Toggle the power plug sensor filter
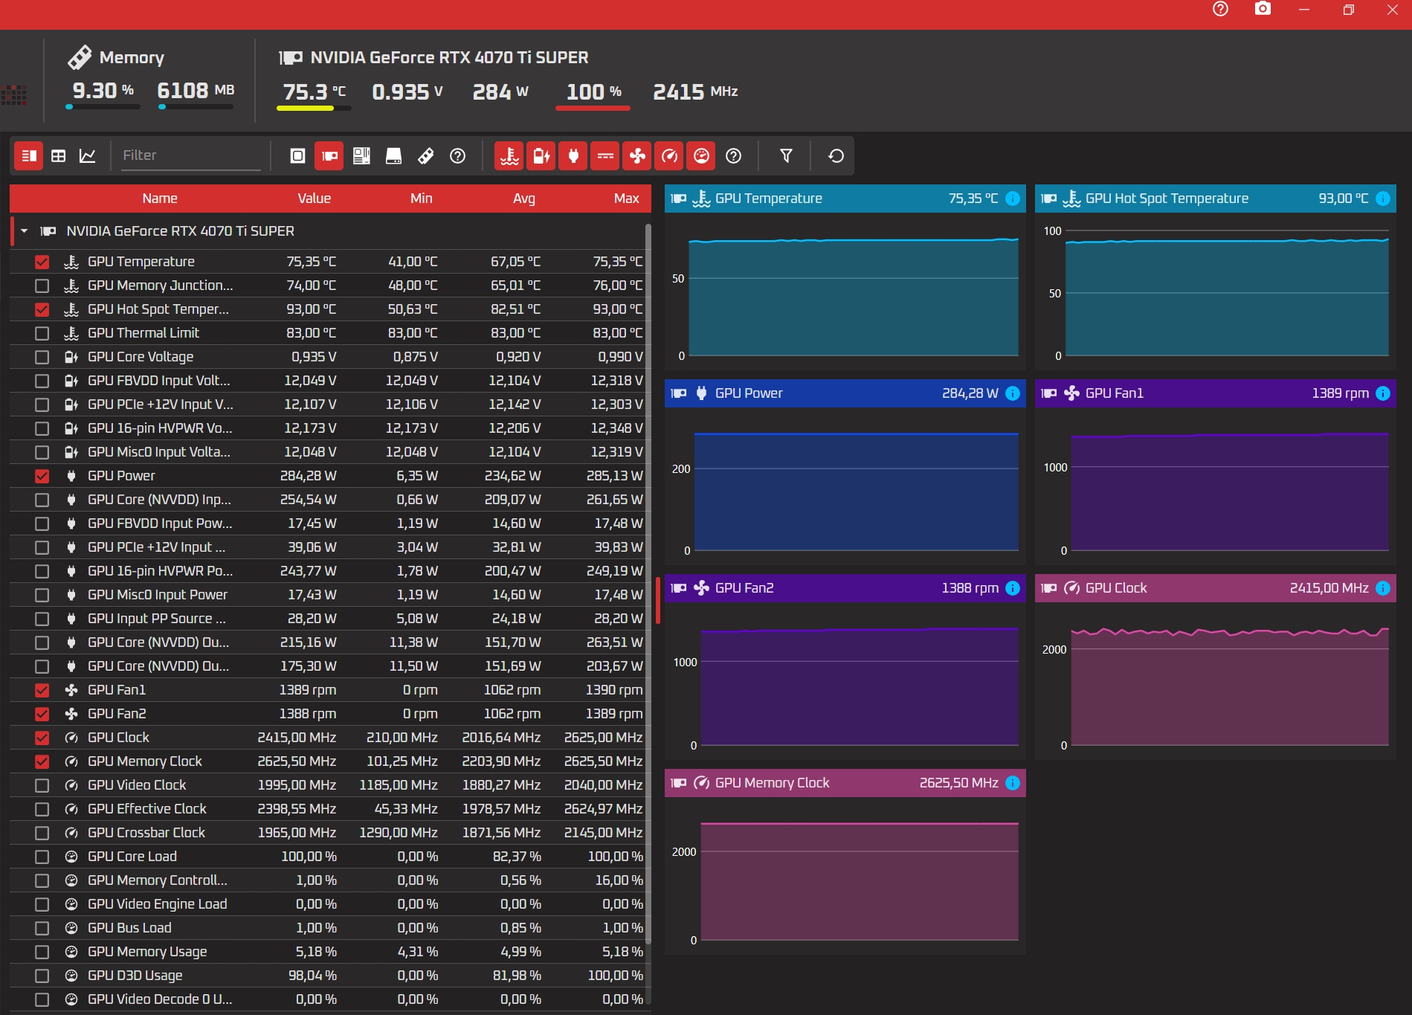Screen dimensions: 1412x1015 click(573, 155)
